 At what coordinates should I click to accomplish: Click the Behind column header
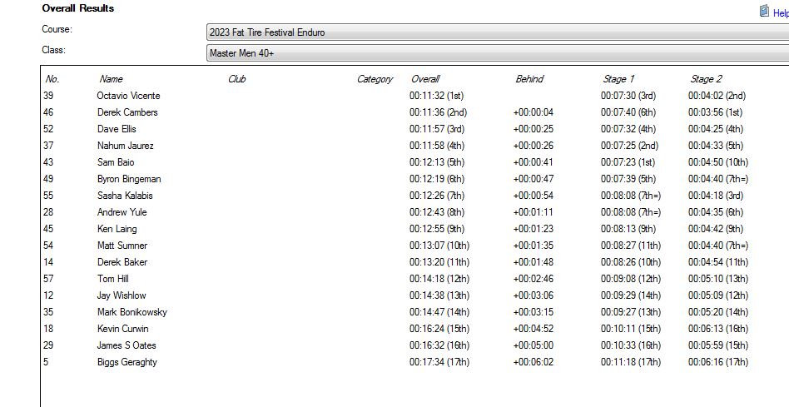click(529, 79)
